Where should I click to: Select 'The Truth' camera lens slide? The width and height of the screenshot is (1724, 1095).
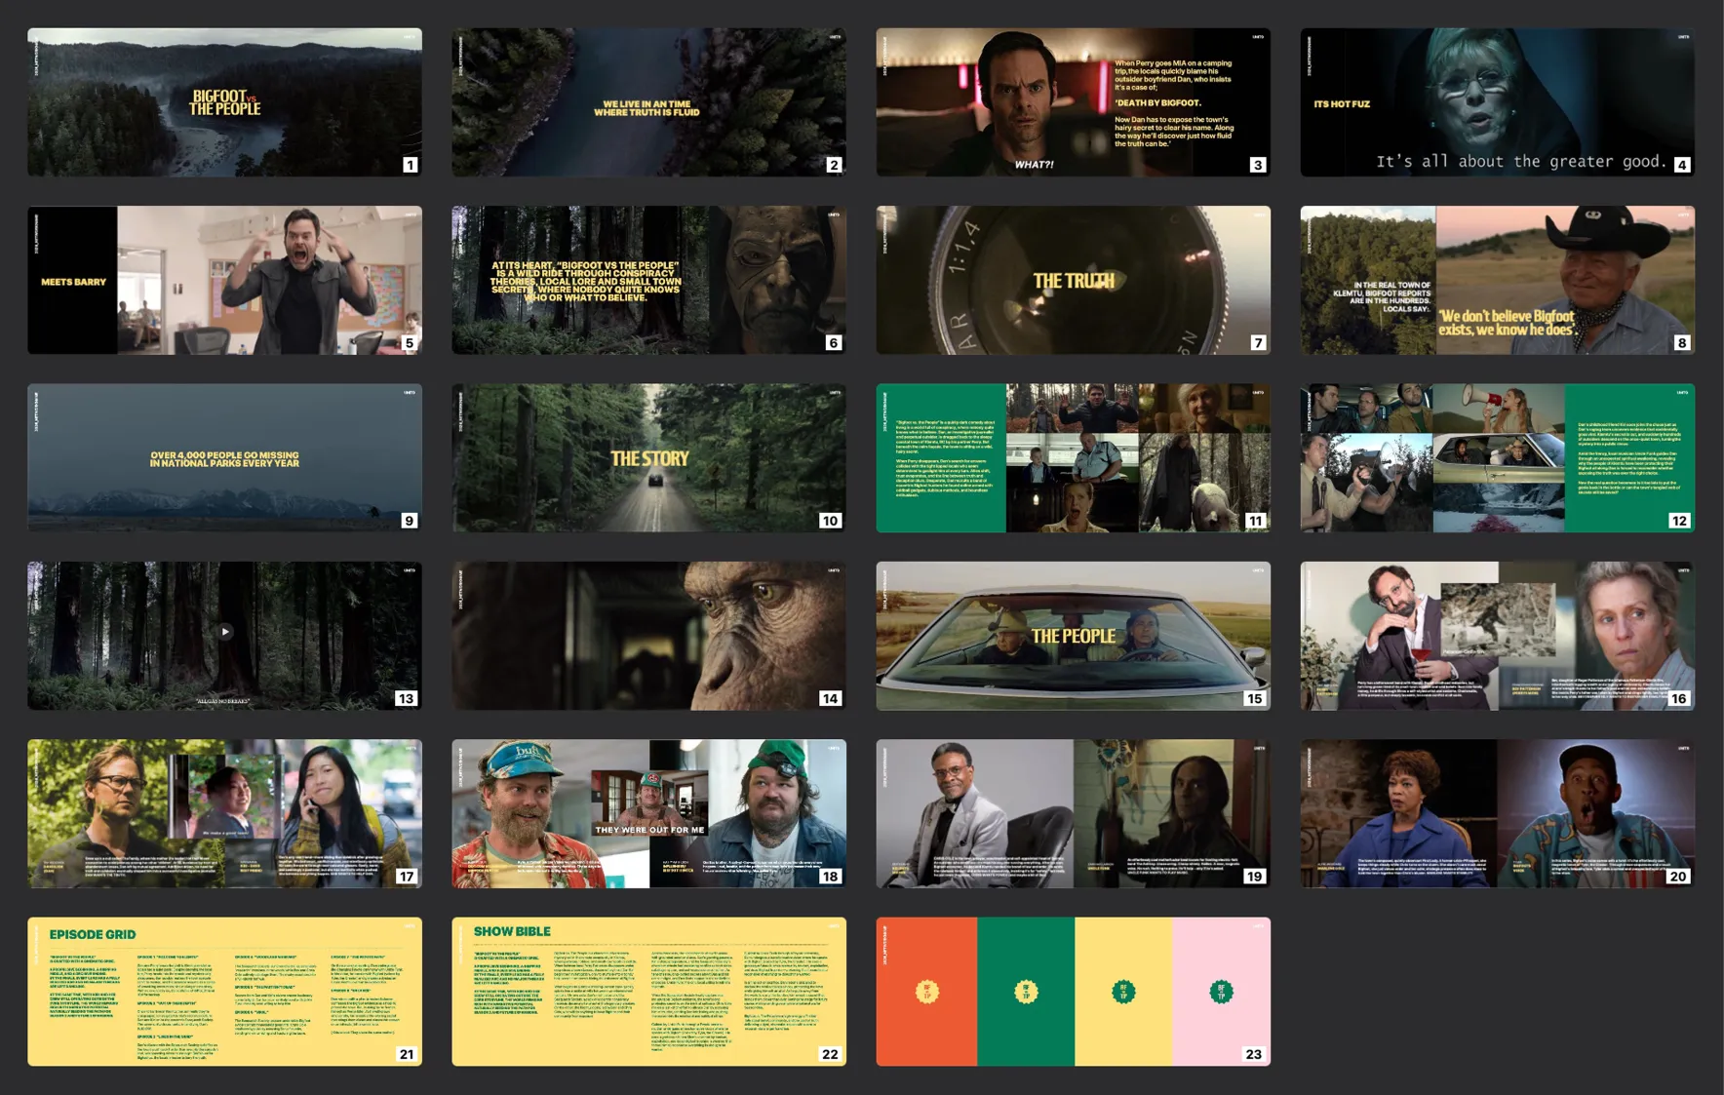[x=1073, y=280]
